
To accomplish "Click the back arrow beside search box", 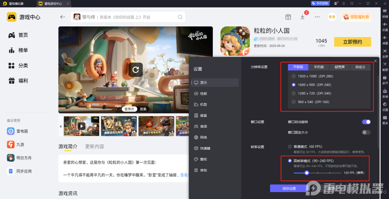I will [x=63, y=17].
